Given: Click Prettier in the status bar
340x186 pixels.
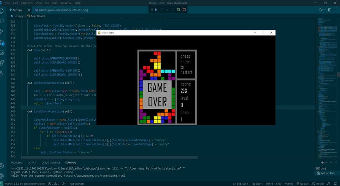Looking at the screenshot, I should click(x=318, y=183).
